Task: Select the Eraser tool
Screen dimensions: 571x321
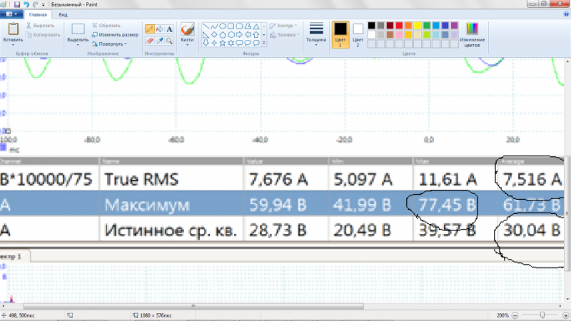Action: [x=149, y=41]
